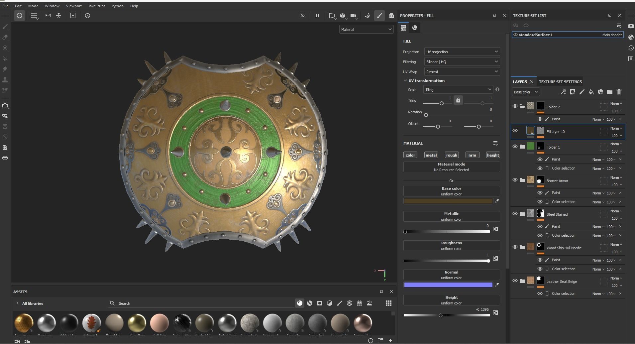Toggle symmetry in the top toolbar
This screenshot has height=344, width=635.
48,16
